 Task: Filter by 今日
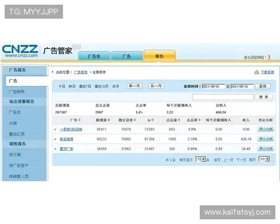coord(62,86)
